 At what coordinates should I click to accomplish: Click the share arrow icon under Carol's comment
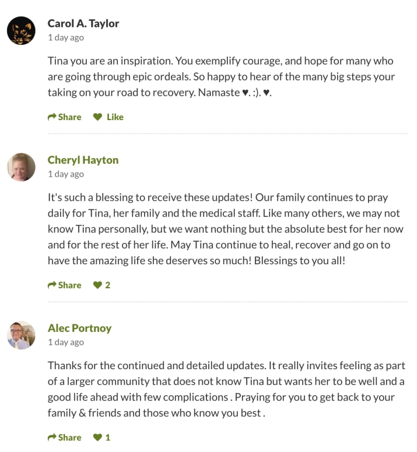52,117
